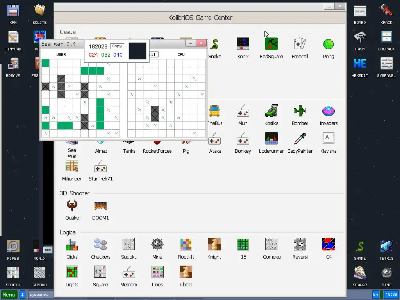Open the Menu button on taskbar
This screenshot has height=300, width=400.
9,295
